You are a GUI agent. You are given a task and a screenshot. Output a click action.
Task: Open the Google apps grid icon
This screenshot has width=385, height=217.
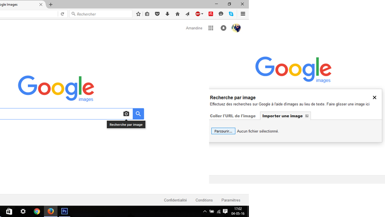pyautogui.click(x=211, y=28)
